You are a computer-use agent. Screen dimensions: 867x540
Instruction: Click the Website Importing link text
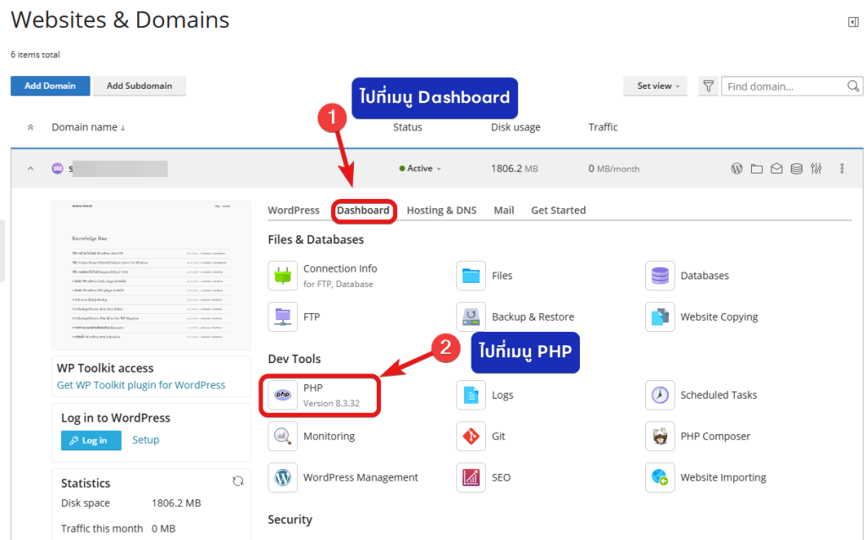point(723,477)
